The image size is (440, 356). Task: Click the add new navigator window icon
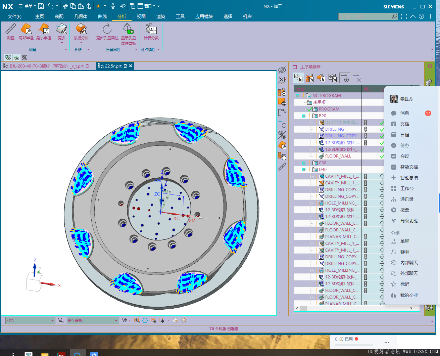click(345, 78)
